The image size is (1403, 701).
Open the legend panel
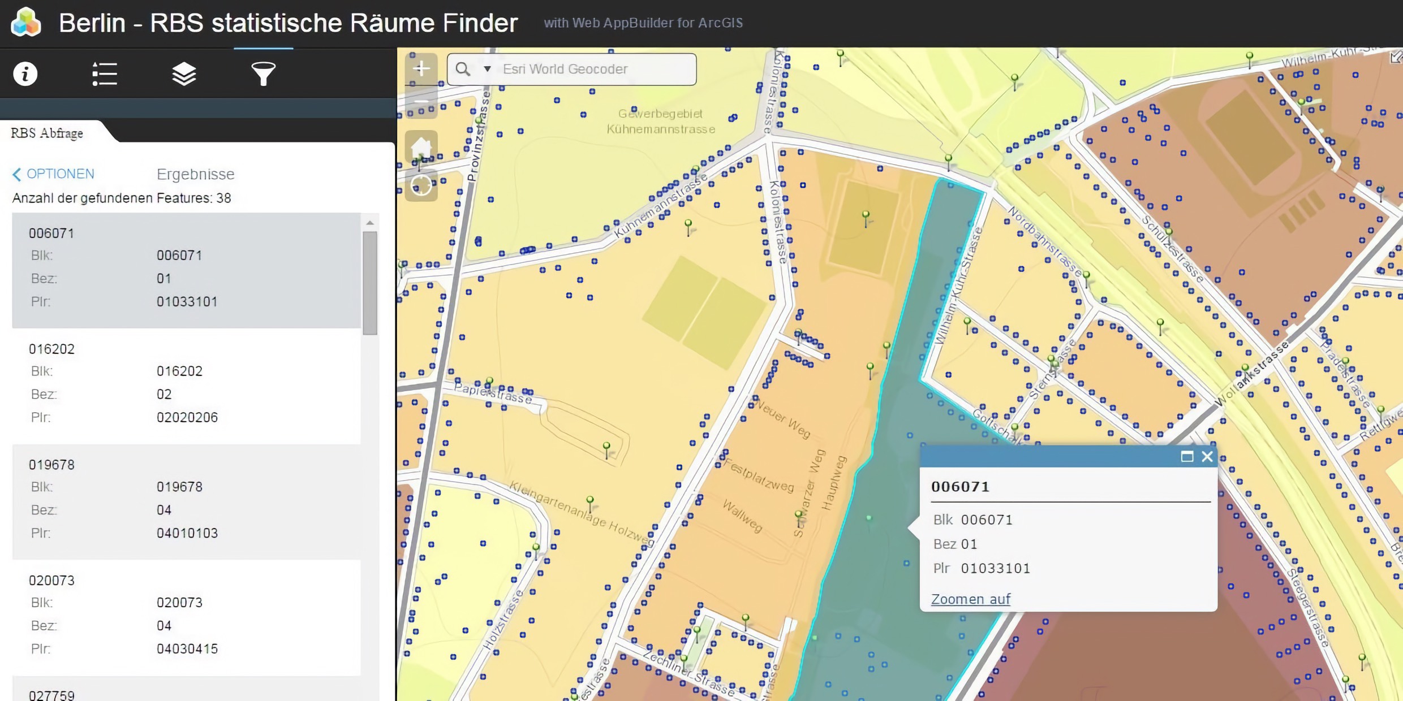point(104,73)
